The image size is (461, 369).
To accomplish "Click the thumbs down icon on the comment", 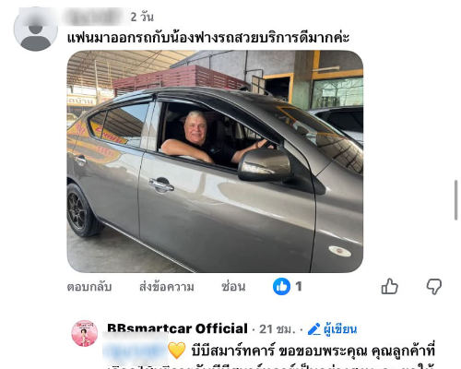I will coord(434,287).
